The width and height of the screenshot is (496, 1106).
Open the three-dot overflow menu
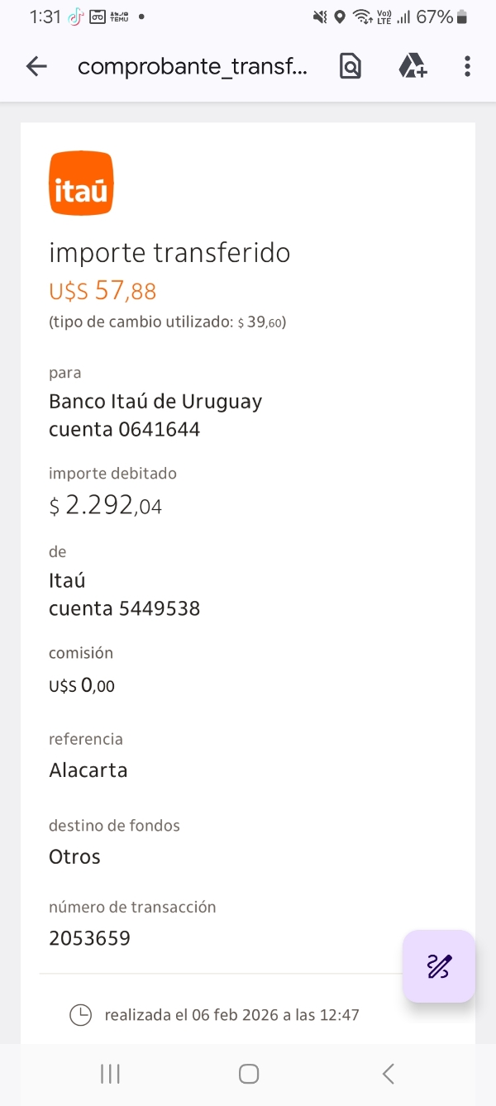coord(467,67)
